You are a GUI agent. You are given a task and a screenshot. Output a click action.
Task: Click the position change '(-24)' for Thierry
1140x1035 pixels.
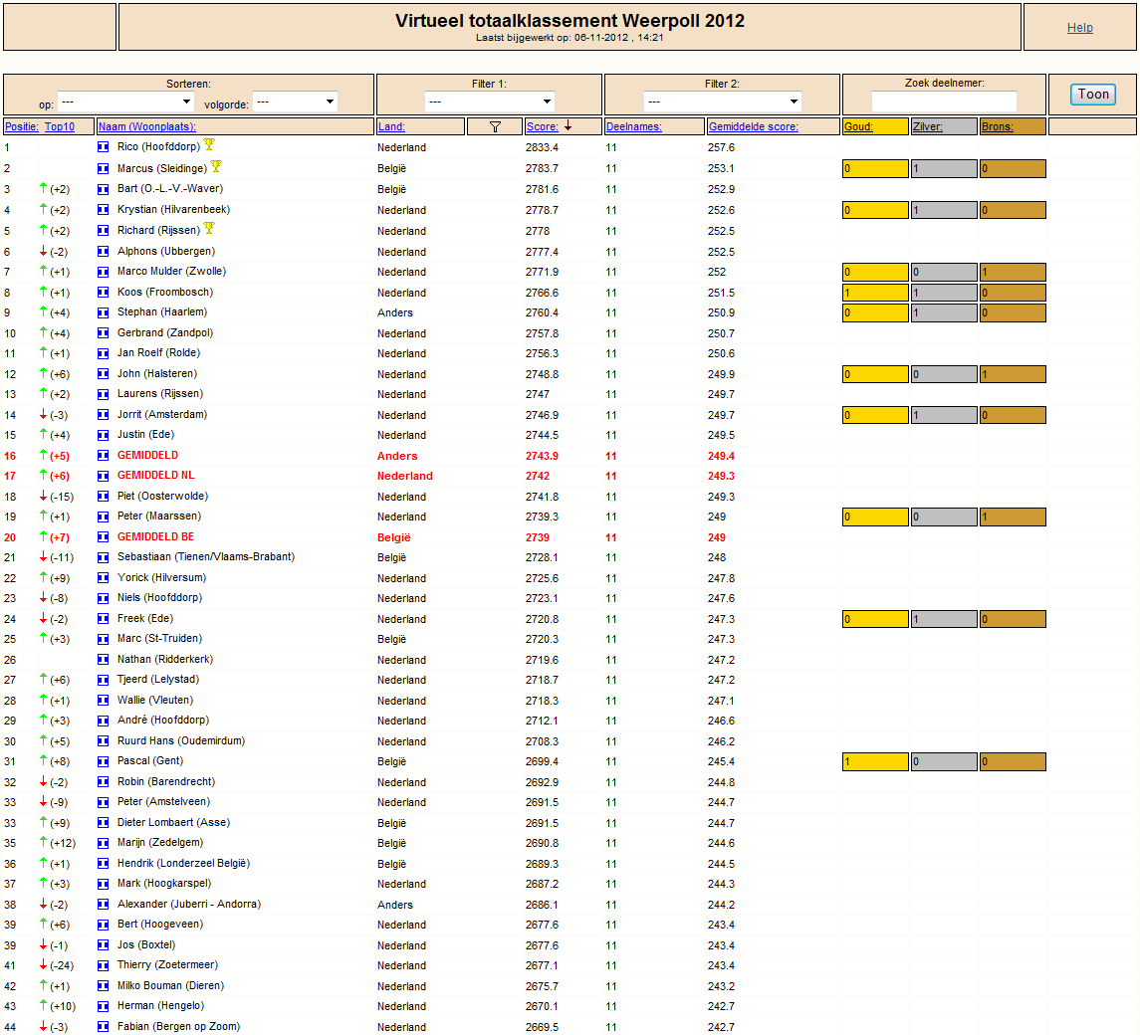[62, 966]
